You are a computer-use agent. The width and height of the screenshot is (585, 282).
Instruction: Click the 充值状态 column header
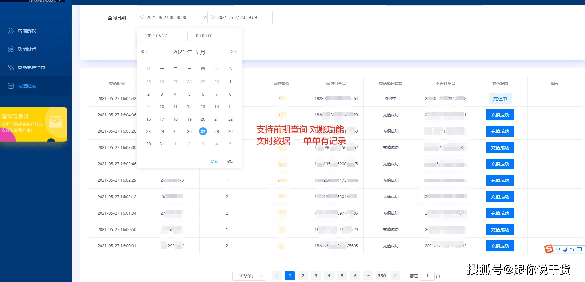point(500,84)
